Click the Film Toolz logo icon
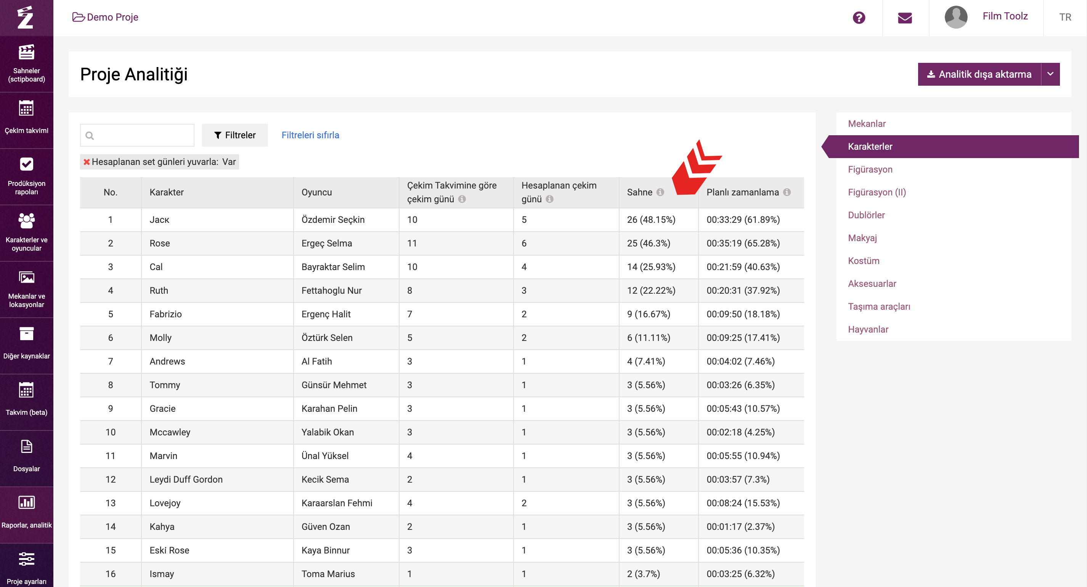The height and width of the screenshot is (587, 1087). click(25, 18)
